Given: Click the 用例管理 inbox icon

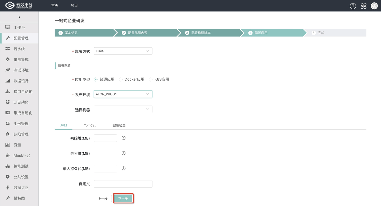Looking at the screenshot, I should tap(8, 123).
